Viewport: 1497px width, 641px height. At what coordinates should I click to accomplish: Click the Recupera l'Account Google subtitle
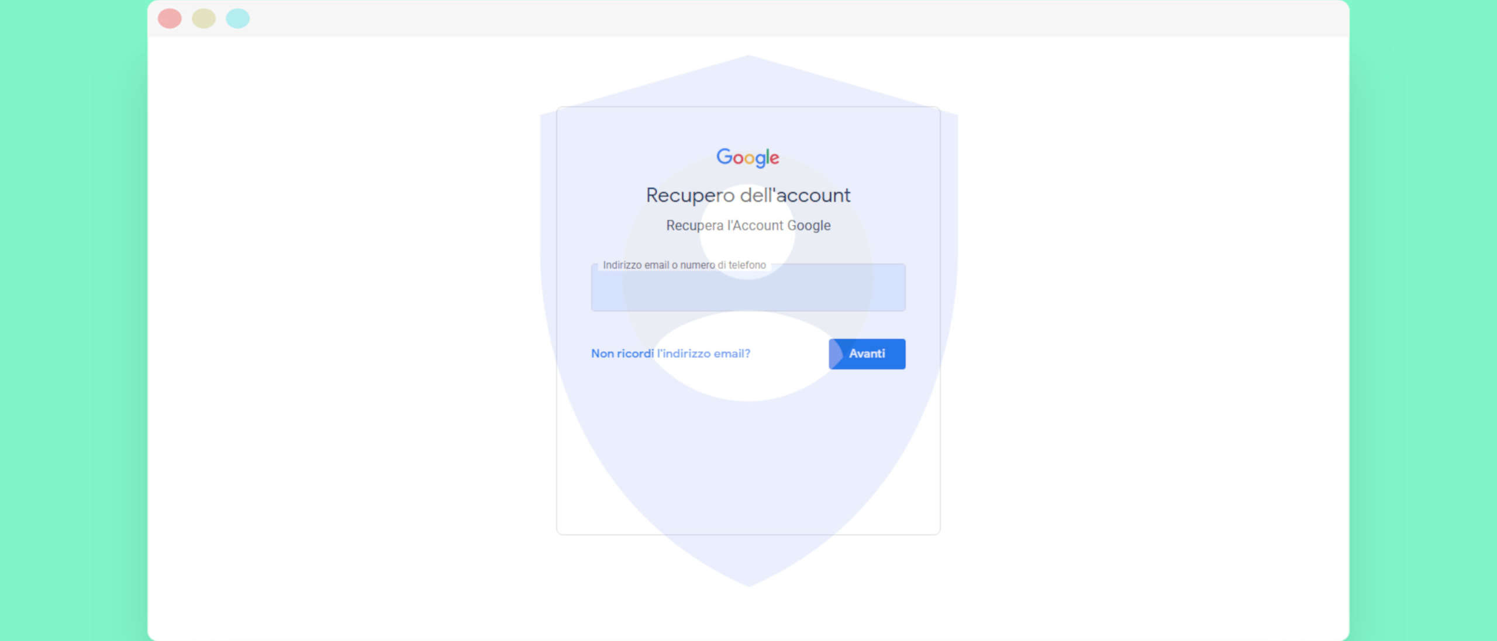pyautogui.click(x=748, y=226)
